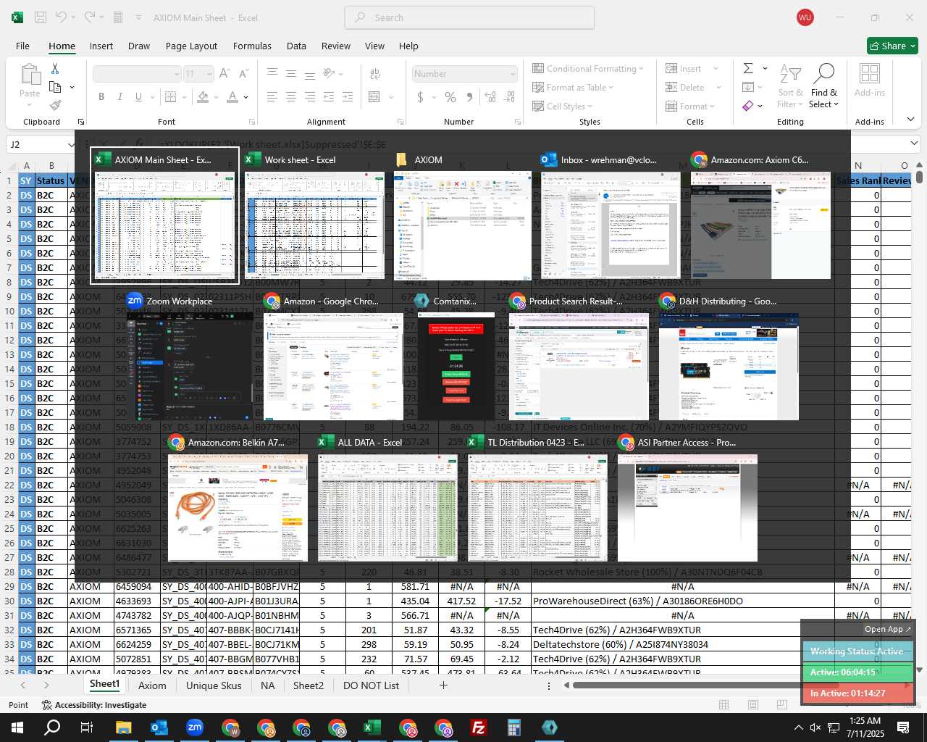
Task: Toggle Top Align for cells
Action: point(272,73)
